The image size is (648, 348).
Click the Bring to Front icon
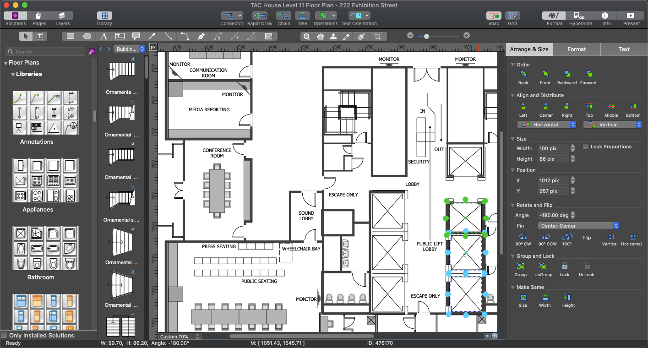pyautogui.click(x=545, y=74)
